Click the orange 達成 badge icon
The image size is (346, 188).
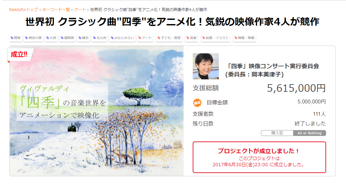tap(197, 102)
